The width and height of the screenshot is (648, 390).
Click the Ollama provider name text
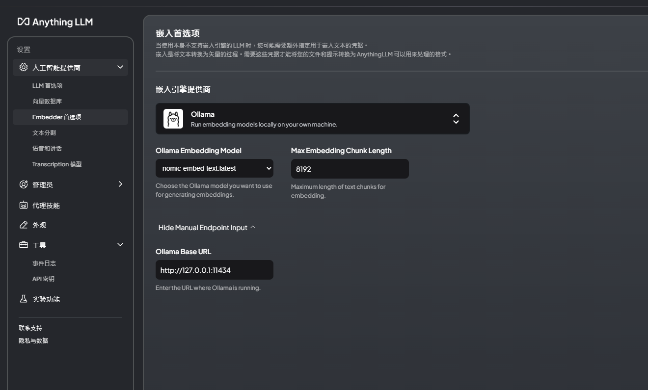coord(203,114)
